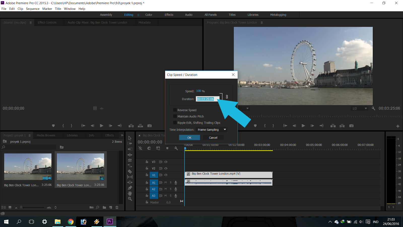Screen dimensions: 403x227
Task: Play the Program monitor video
Action: coord(303,126)
